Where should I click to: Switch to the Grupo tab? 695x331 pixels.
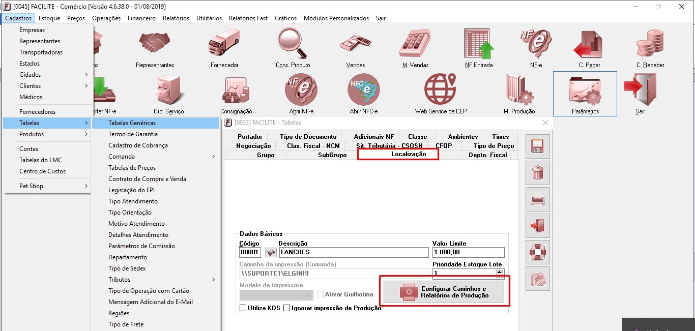266,155
